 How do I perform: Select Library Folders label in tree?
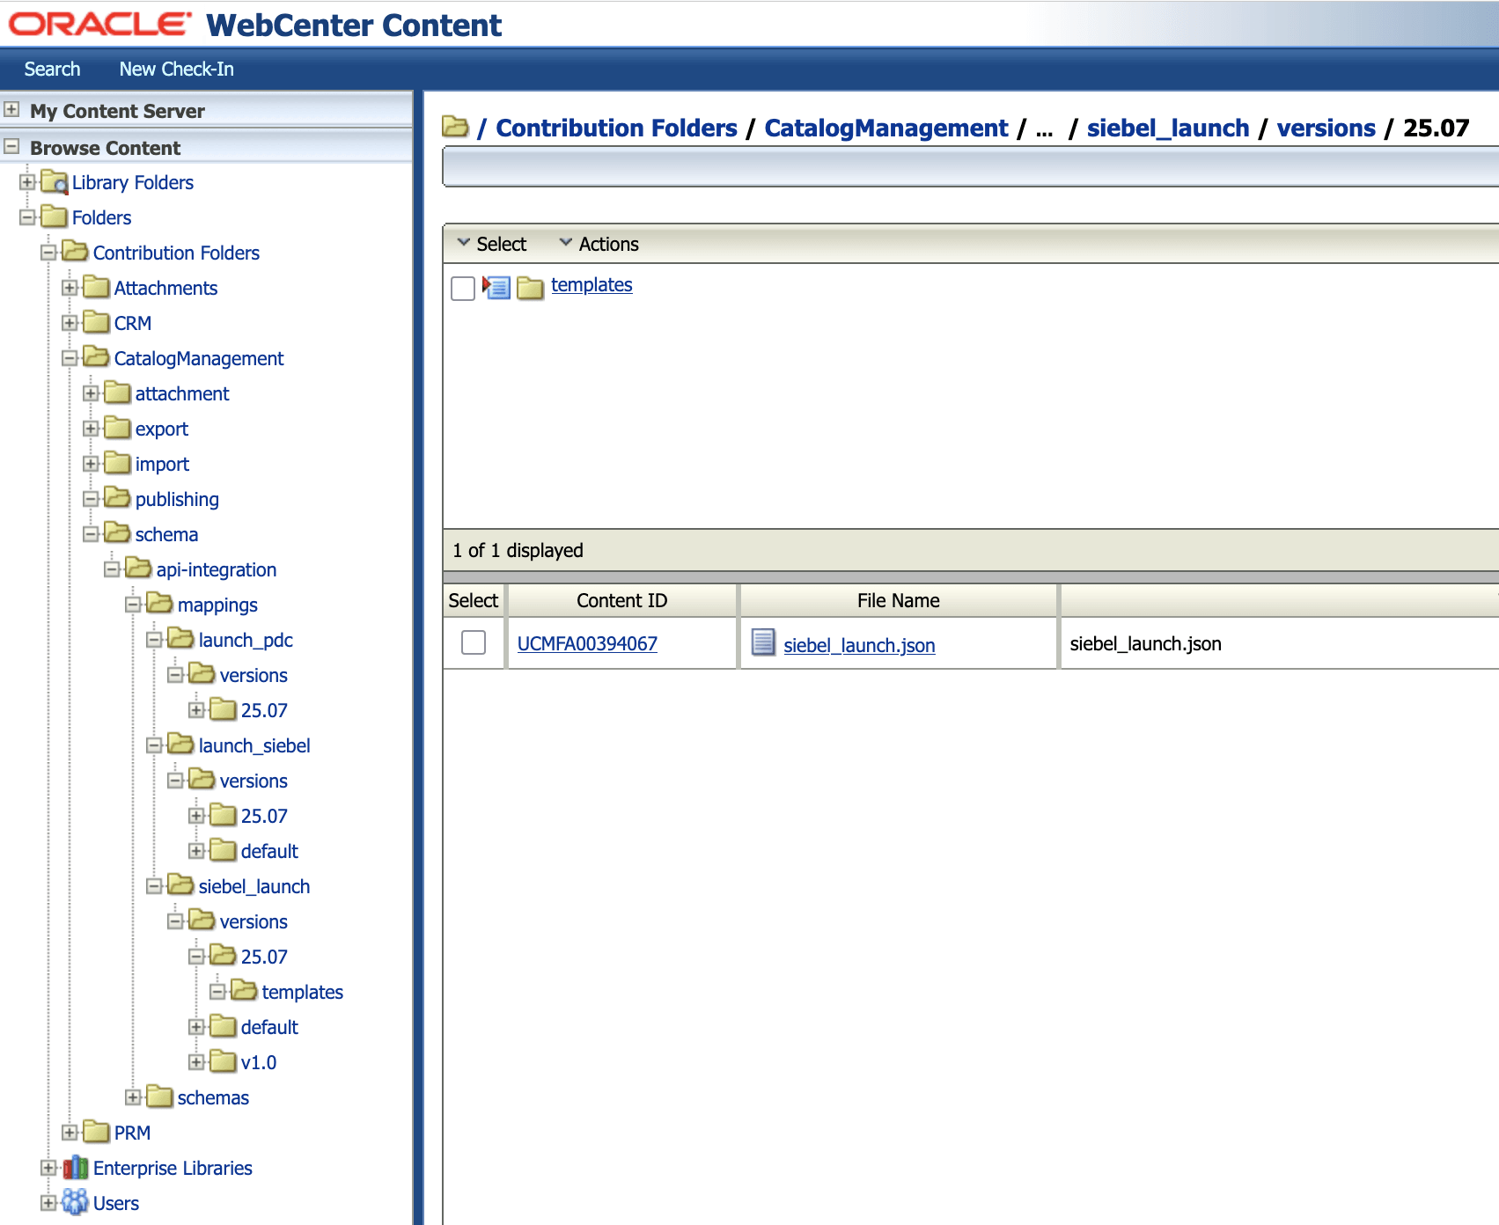pyautogui.click(x=133, y=182)
